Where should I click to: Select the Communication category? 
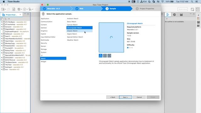(x=53, y=22)
